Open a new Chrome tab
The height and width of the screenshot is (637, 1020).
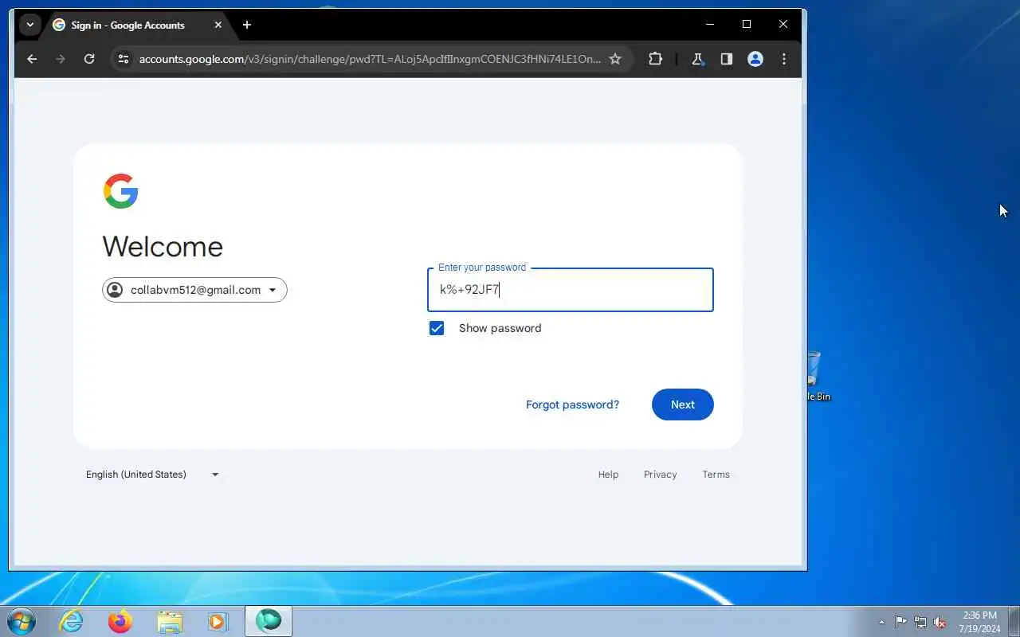pos(247,25)
